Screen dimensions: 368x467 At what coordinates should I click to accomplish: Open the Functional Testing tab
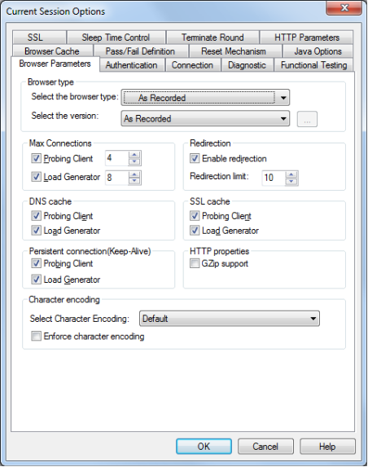click(313, 65)
